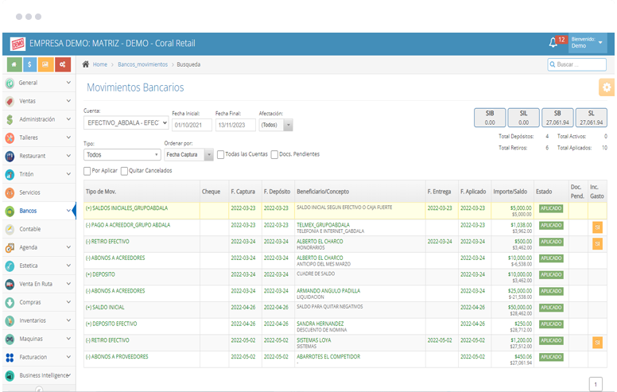Screen dimensions: 617x392
Task: Click ABARROTES EL COMPETIDOR beneficiary text
Action: pos(328,356)
